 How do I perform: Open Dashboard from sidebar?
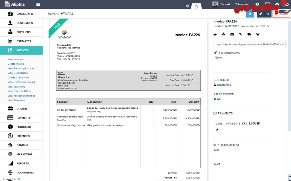point(22,14)
